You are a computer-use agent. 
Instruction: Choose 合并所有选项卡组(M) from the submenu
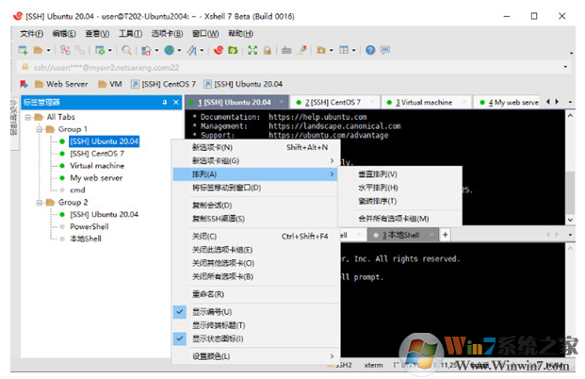pos(400,219)
